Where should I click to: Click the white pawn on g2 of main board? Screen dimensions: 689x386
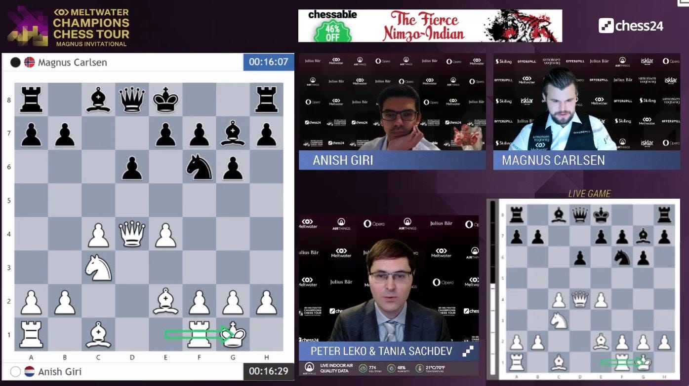tap(233, 302)
